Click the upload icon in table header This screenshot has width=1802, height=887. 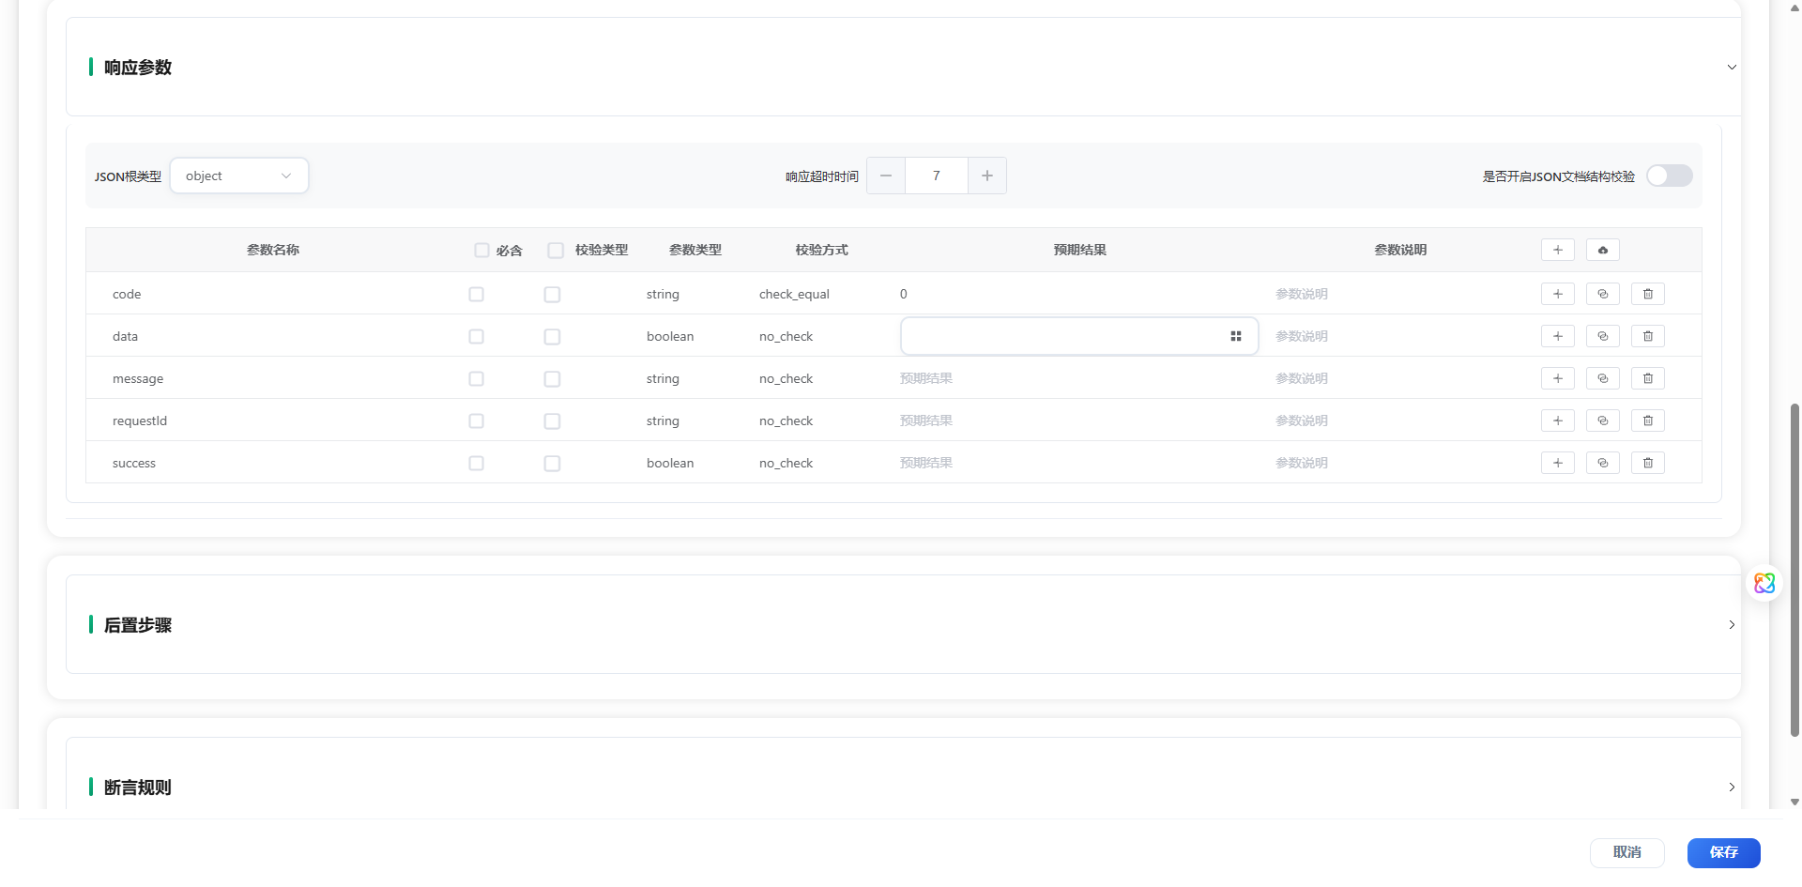point(1602,250)
